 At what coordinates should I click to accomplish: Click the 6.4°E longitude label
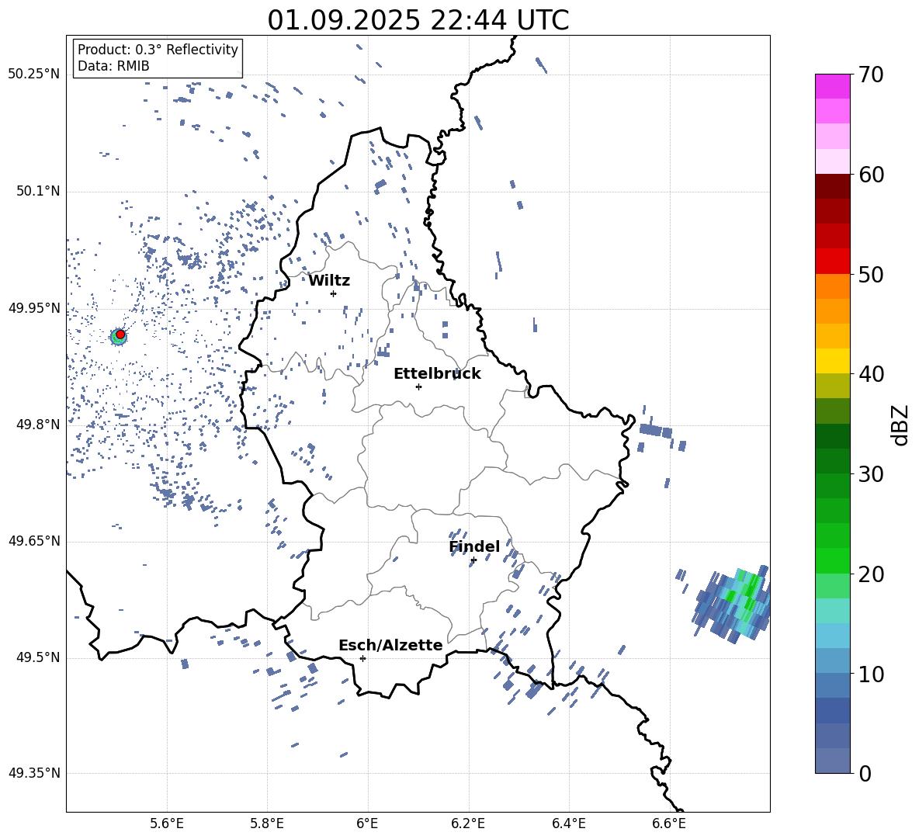(x=568, y=823)
